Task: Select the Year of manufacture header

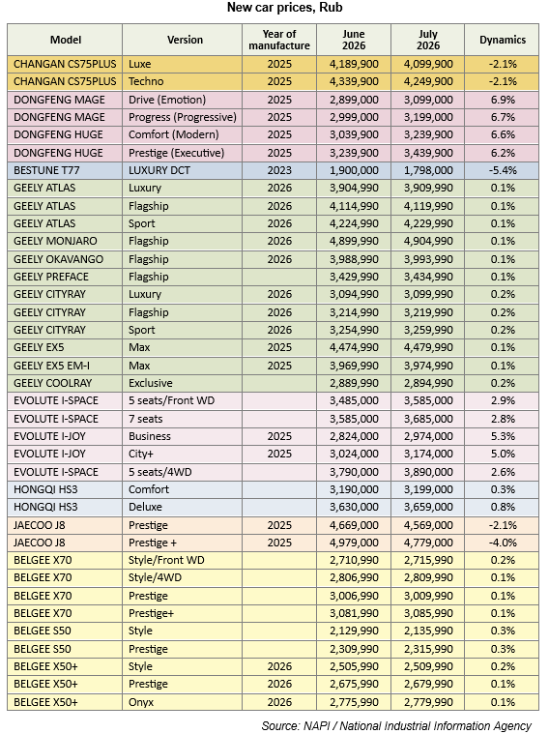Action: [x=279, y=40]
